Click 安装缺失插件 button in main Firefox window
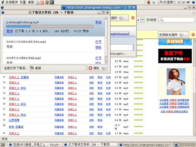The width and height of the screenshot is (196, 147). [173, 35]
